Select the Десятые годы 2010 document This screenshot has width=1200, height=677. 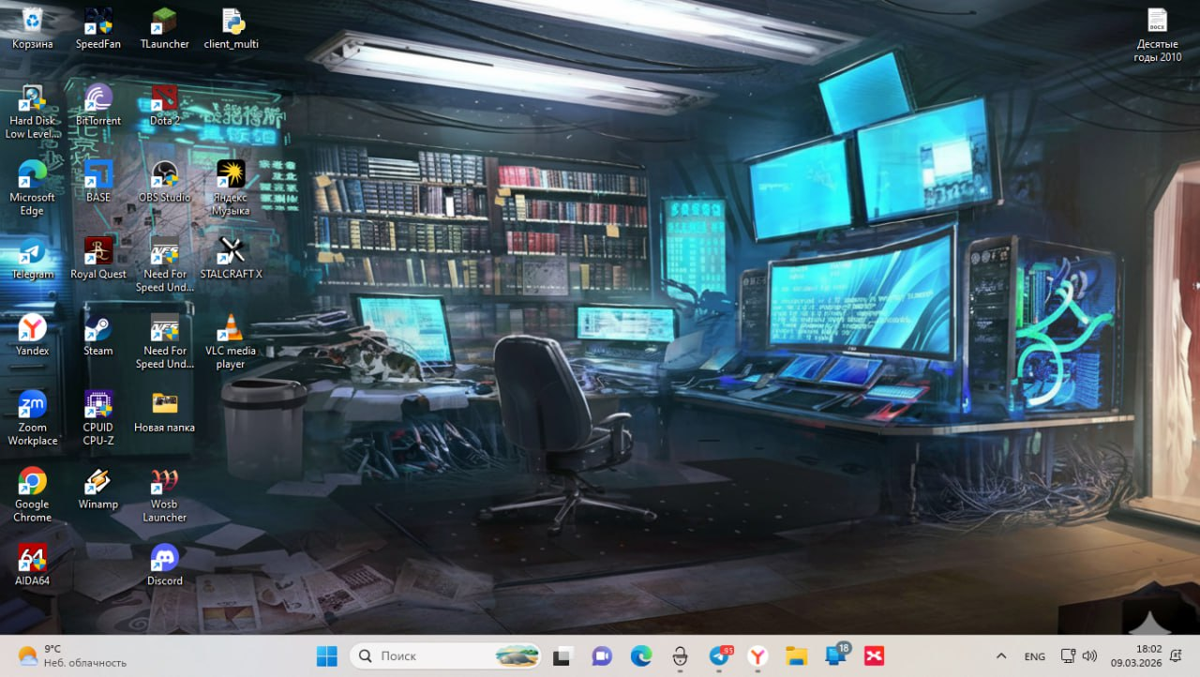[1158, 35]
